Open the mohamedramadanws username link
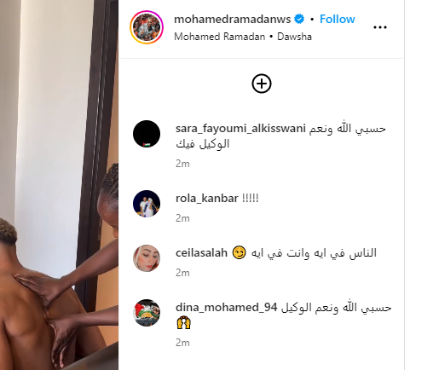 click(233, 19)
